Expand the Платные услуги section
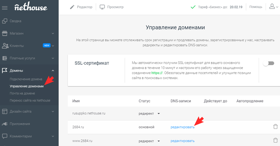The image size is (280, 146). (53, 58)
